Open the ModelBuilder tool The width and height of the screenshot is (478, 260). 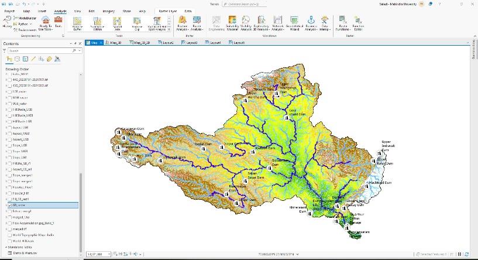pos(25,19)
